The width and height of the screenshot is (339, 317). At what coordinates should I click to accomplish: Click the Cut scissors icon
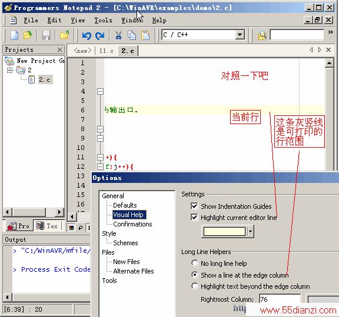[118, 35]
